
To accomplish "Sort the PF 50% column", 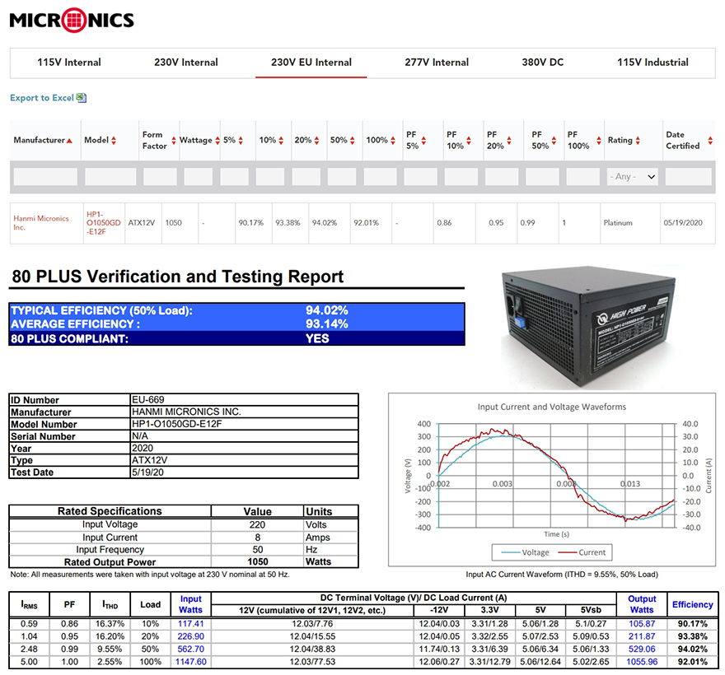I will pos(554,141).
